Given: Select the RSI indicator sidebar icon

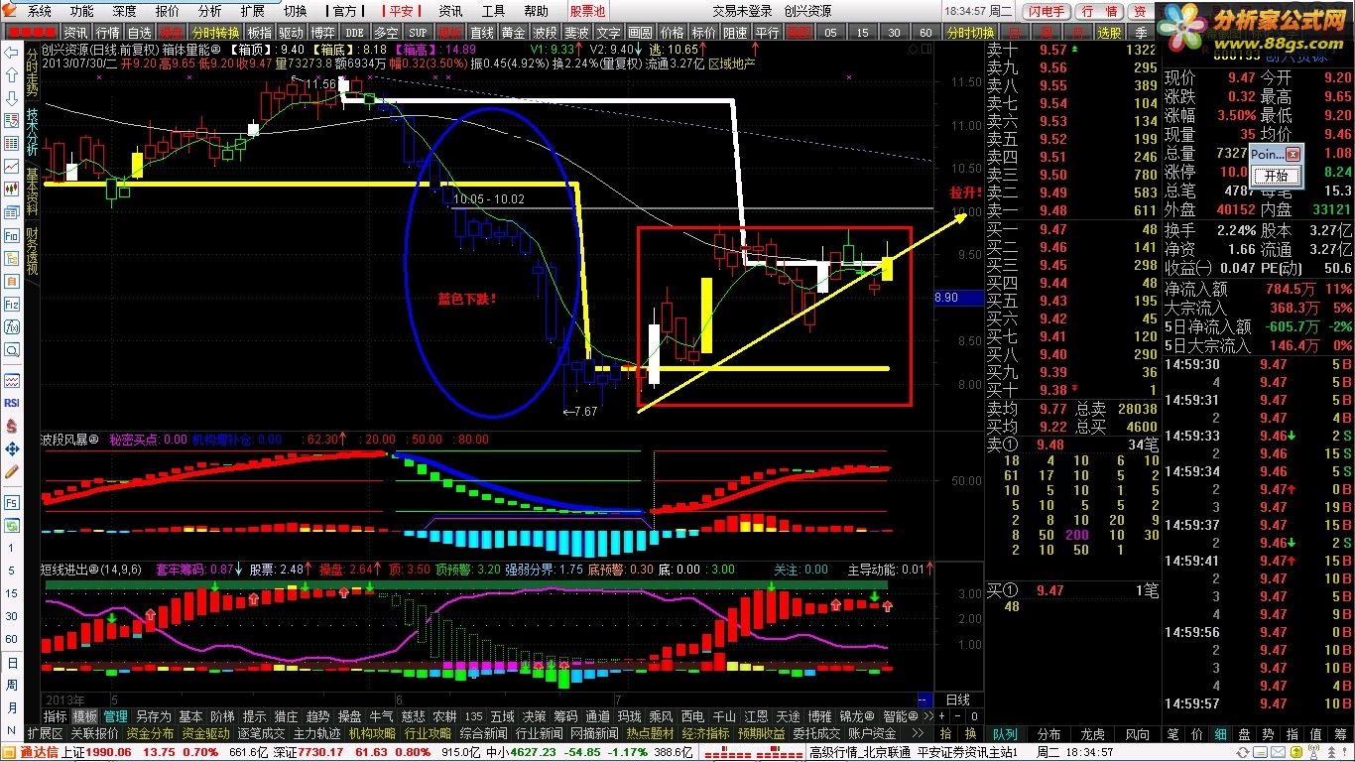Looking at the screenshot, I should [12, 403].
